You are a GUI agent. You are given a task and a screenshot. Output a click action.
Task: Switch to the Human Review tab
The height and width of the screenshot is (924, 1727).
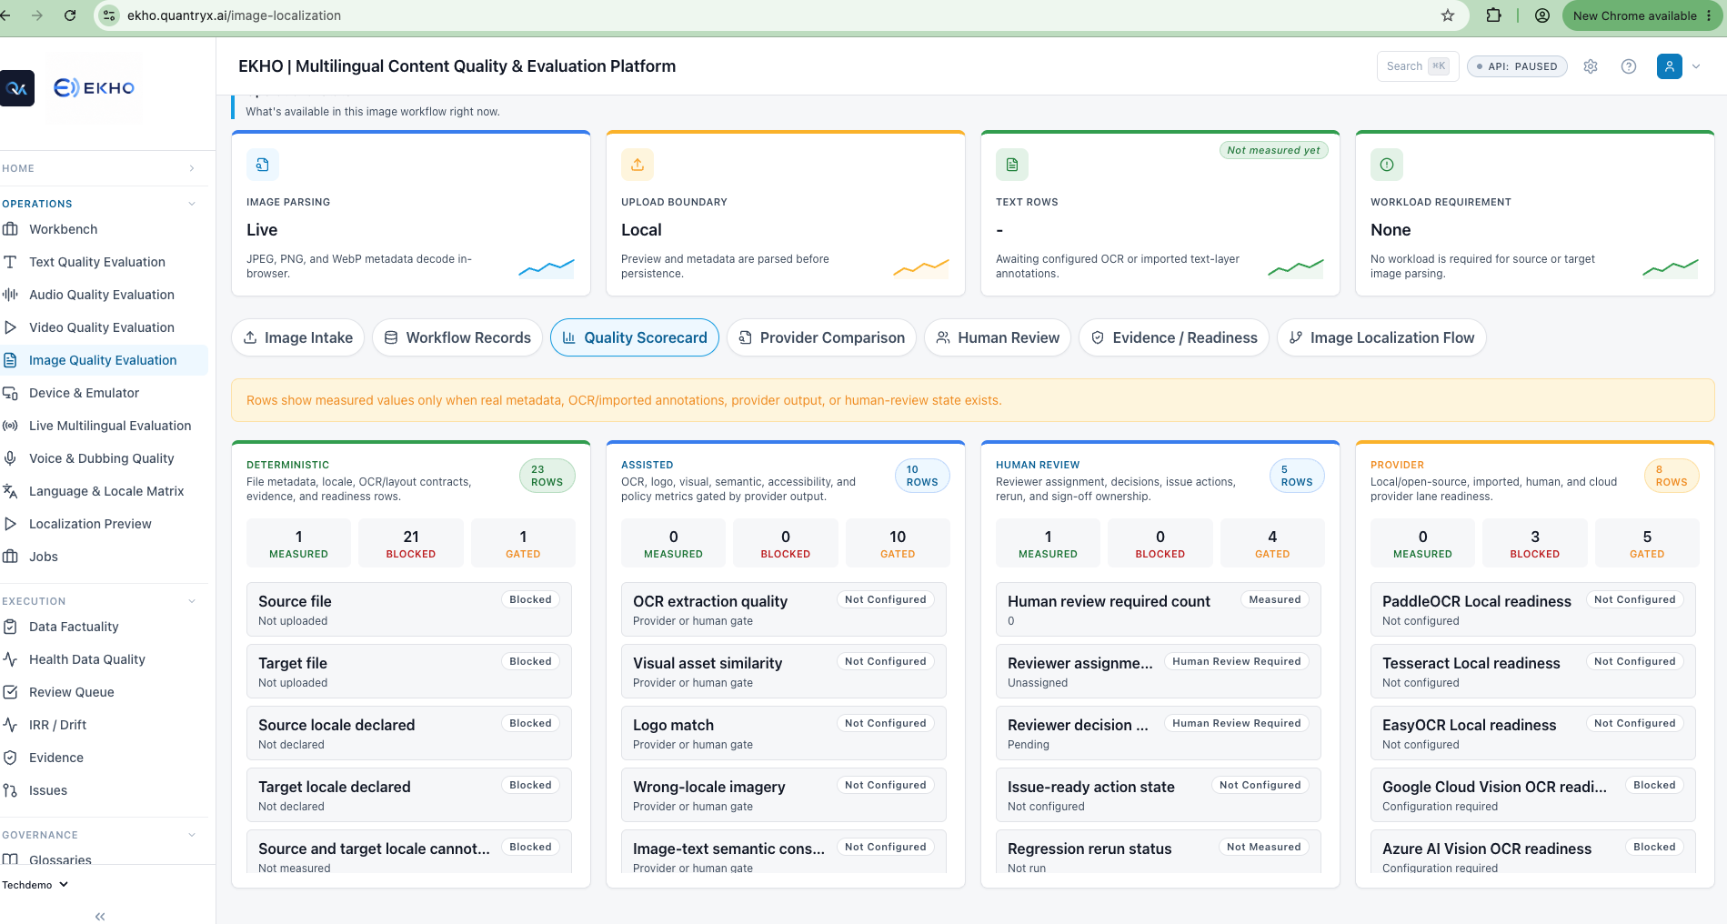click(998, 337)
